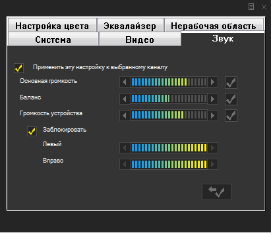Click the Баланс slider left arrow
Image resolution: width=271 pixels, height=237 pixels.
point(125,99)
